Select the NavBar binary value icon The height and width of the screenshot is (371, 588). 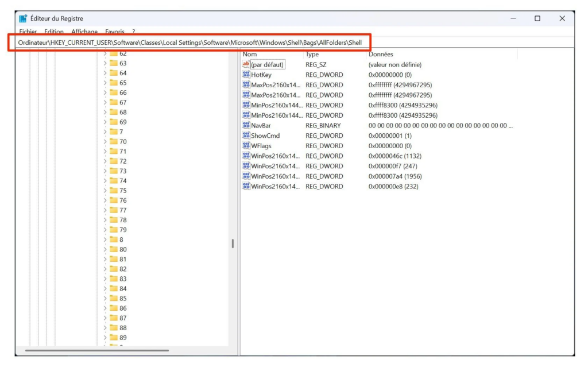246,125
